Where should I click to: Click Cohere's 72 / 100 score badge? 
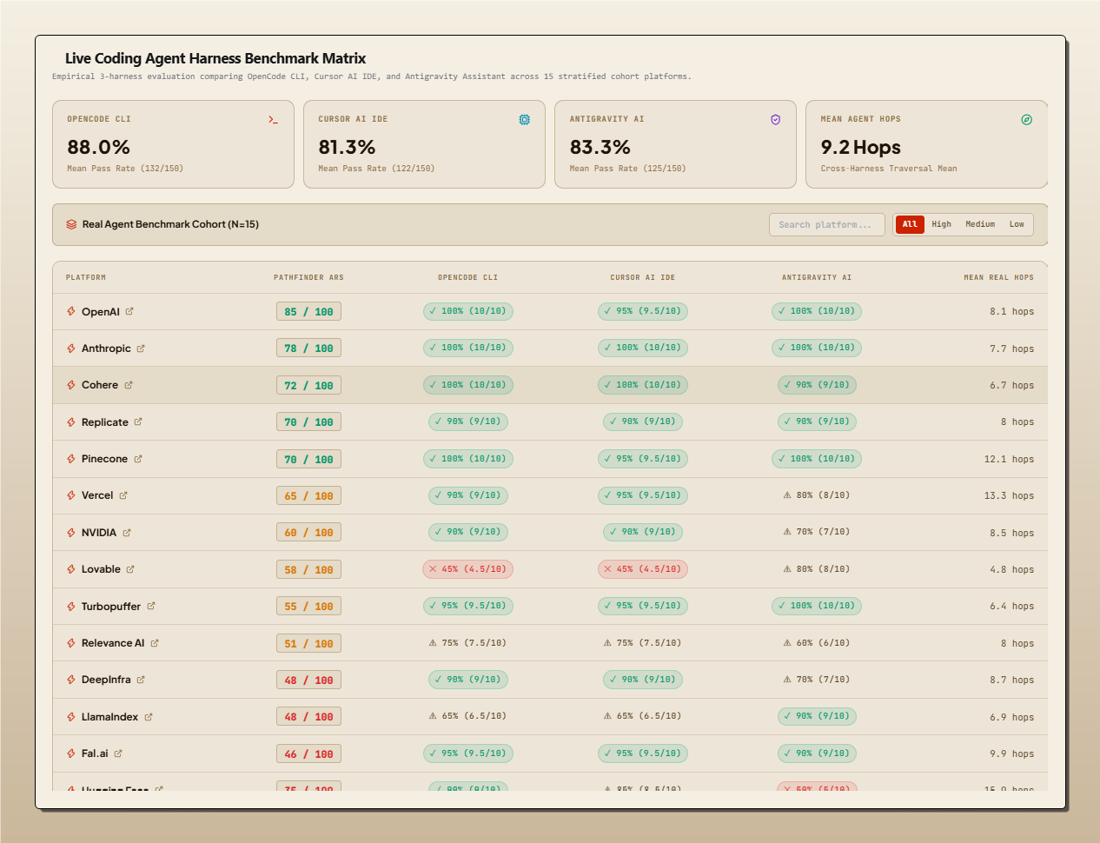[308, 386]
